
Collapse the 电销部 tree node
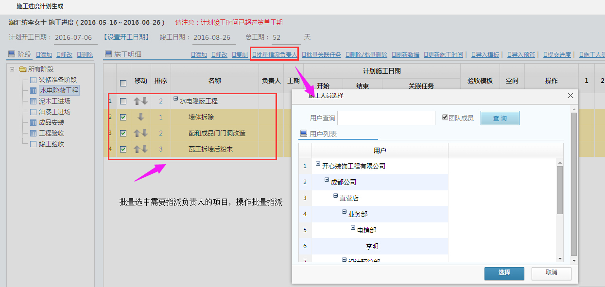[x=353, y=227]
